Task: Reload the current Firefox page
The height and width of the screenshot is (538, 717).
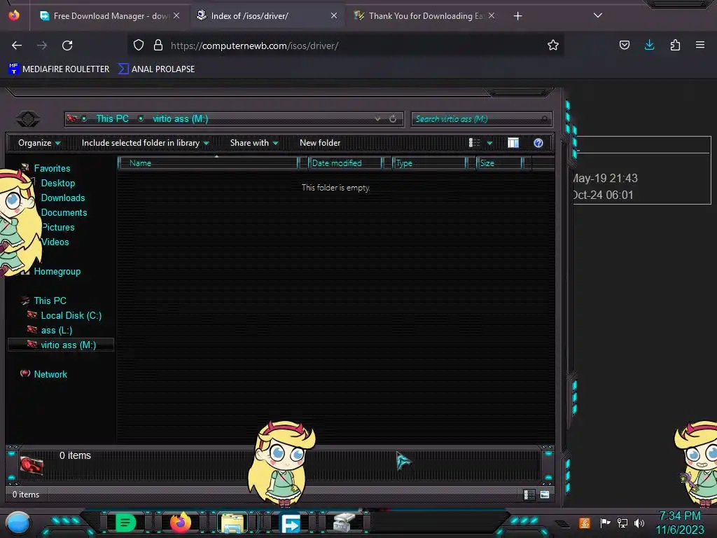Action: coord(67,46)
